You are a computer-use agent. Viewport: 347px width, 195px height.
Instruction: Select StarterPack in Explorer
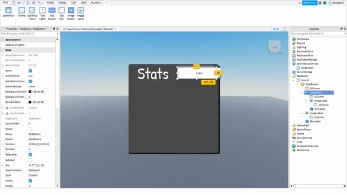tap(303, 125)
